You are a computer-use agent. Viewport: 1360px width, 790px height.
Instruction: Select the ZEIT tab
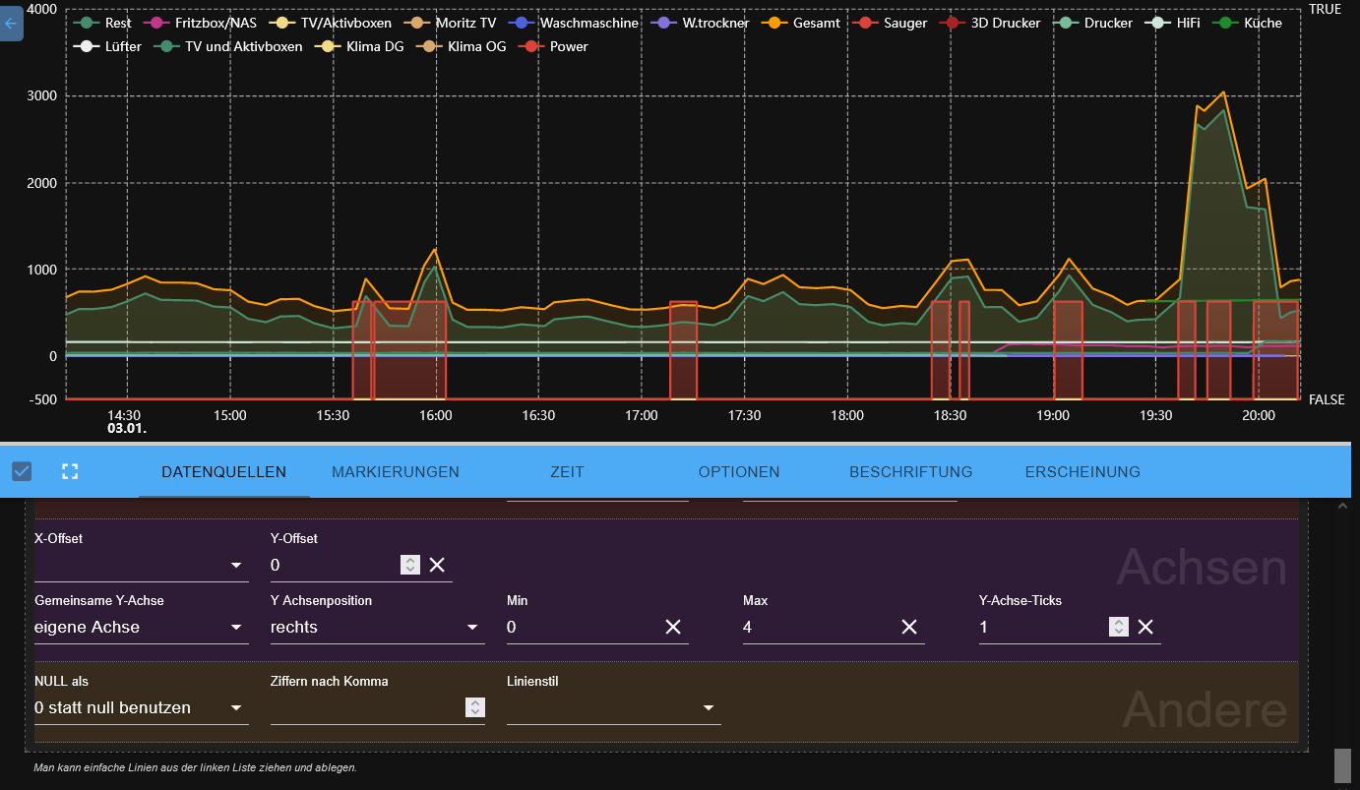[567, 472]
